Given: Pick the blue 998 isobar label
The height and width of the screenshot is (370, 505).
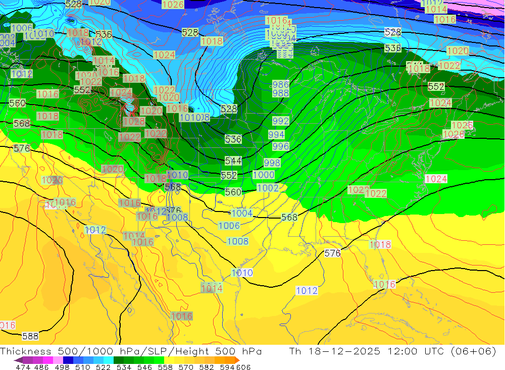Looking at the screenshot, I should (x=272, y=163).
